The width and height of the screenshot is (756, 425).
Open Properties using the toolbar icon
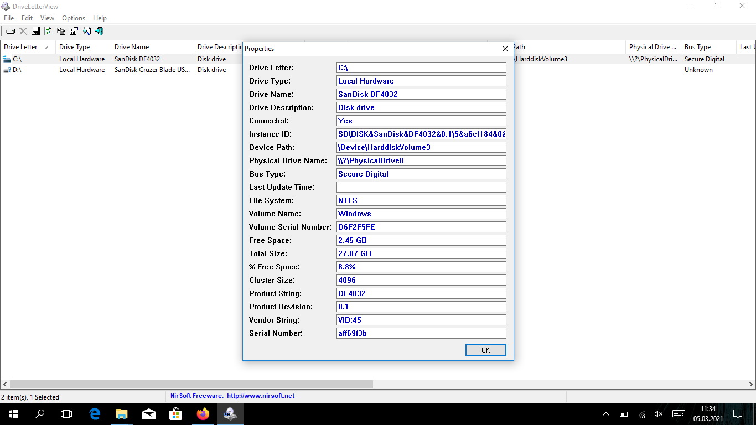coord(74,31)
